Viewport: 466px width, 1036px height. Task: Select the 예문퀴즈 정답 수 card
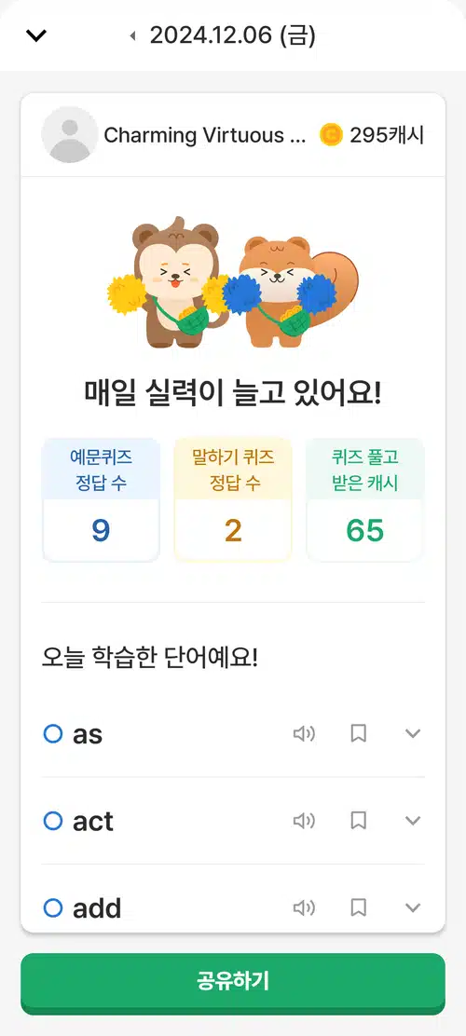tap(102, 499)
